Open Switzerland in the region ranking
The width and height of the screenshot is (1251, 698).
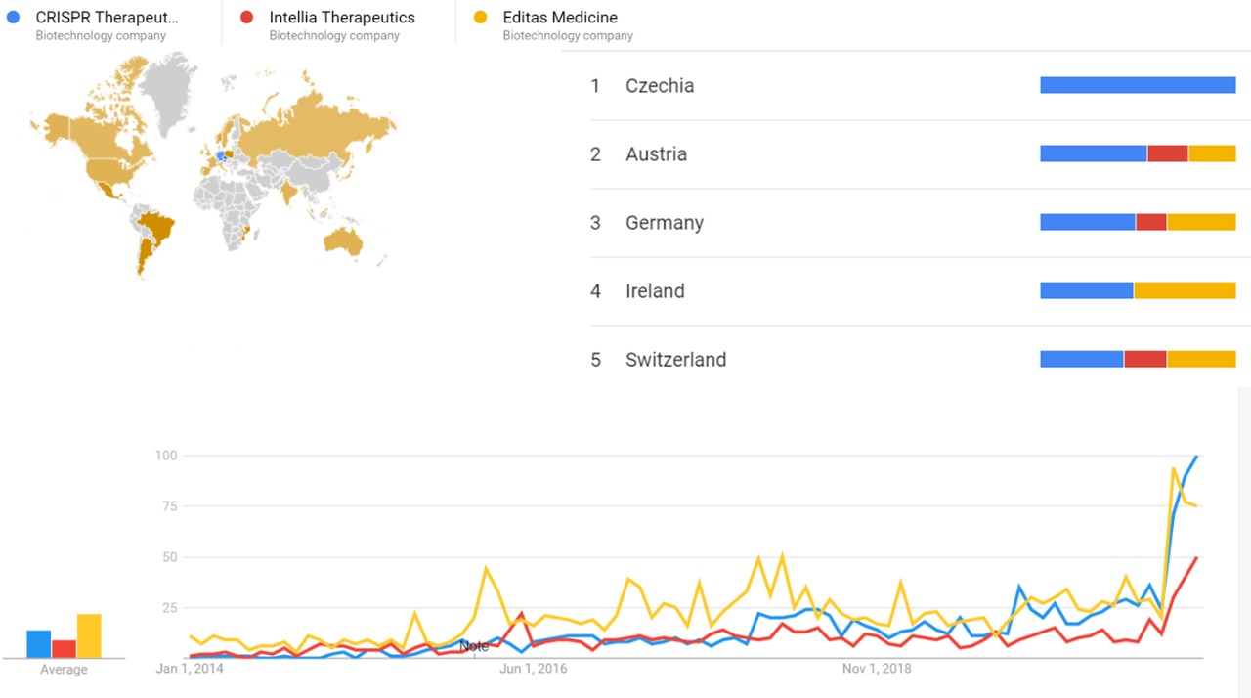point(675,360)
